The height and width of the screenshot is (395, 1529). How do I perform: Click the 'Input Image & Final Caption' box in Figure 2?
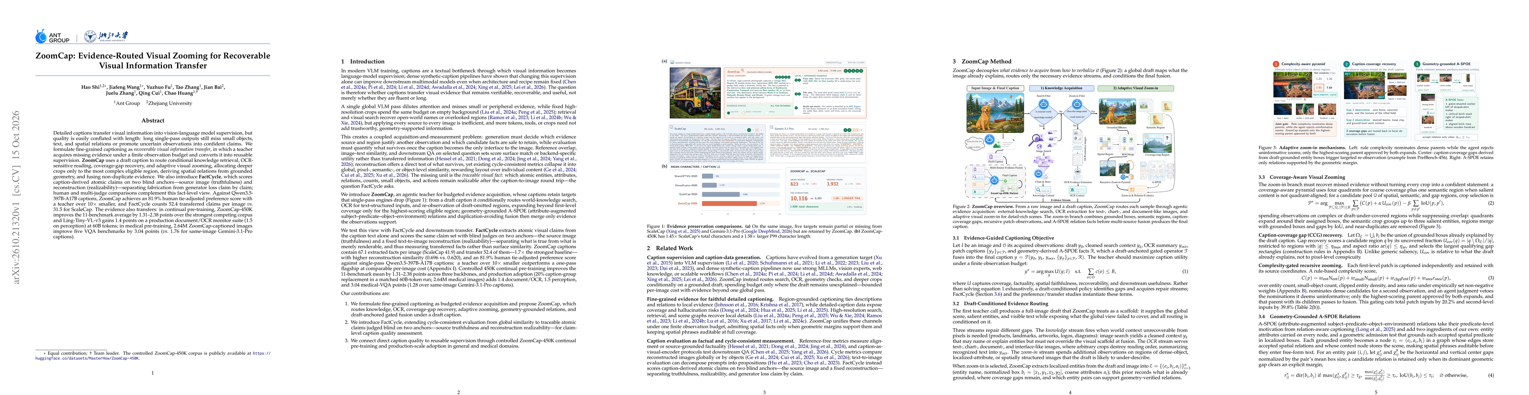[x=996, y=88]
